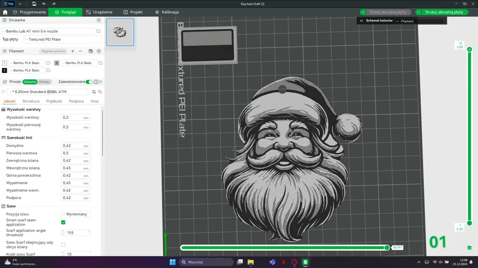
Task: Open the Pozycja szwu Wyrównany dropdown
Action: [x=76, y=214]
